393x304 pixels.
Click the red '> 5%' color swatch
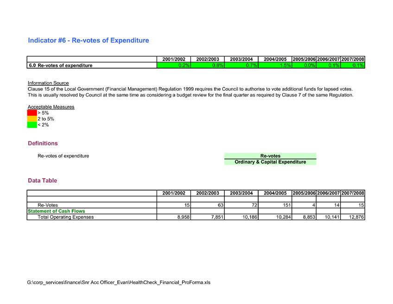(x=32, y=113)
